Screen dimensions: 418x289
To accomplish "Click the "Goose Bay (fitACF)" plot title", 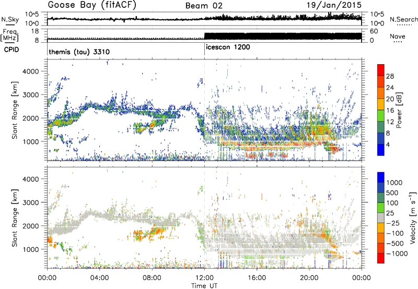I will point(92,5).
